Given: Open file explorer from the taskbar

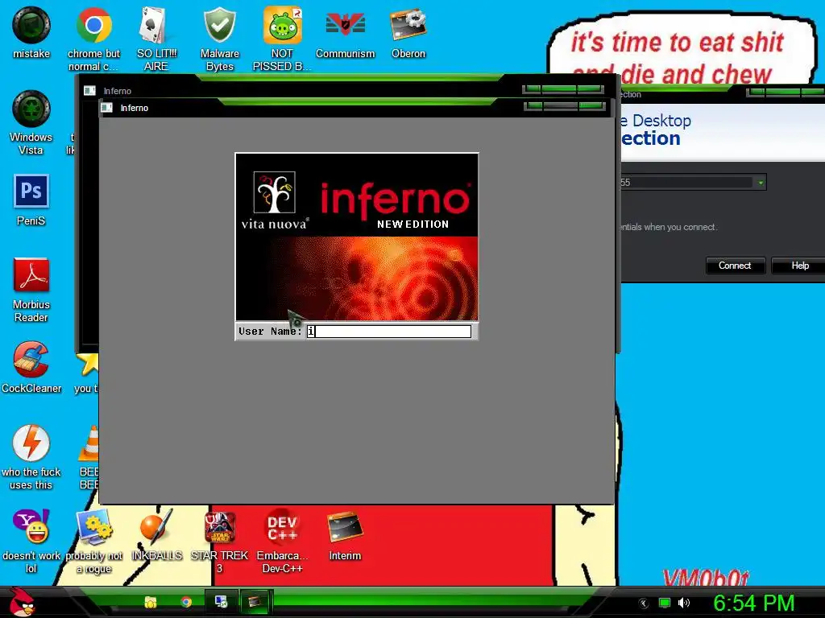Looking at the screenshot, I should coord(151,602).
